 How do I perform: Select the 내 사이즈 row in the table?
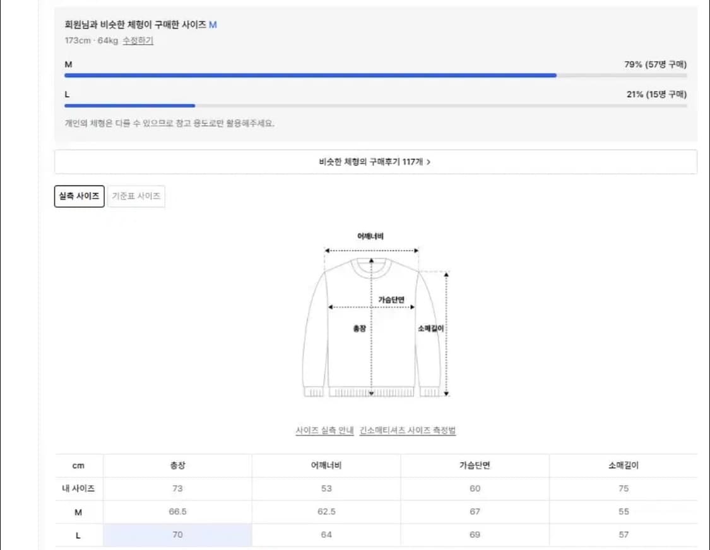(x=78, y=488)
